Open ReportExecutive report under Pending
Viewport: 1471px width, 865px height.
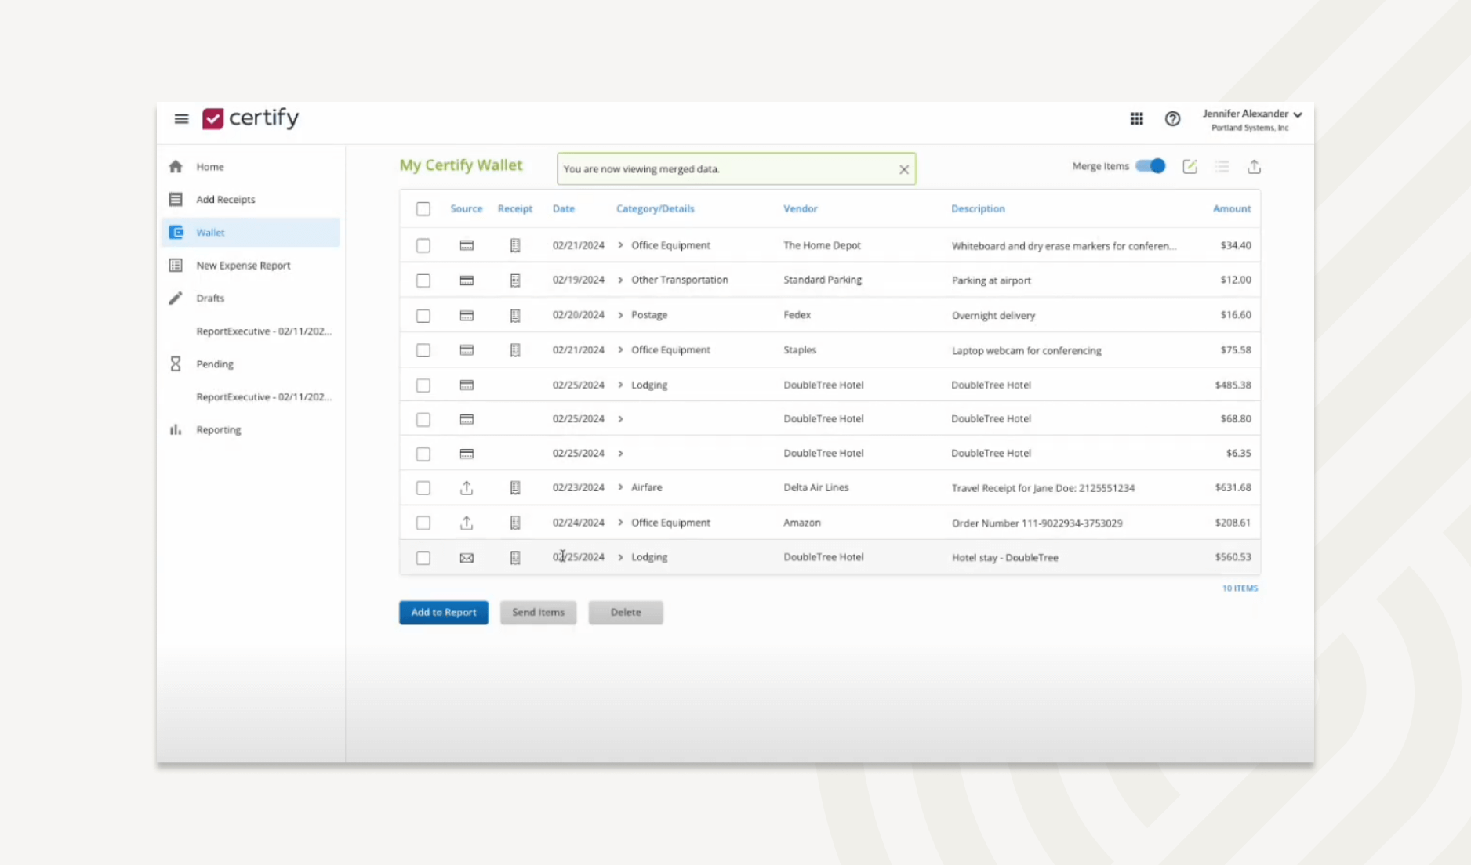point(264,397)
